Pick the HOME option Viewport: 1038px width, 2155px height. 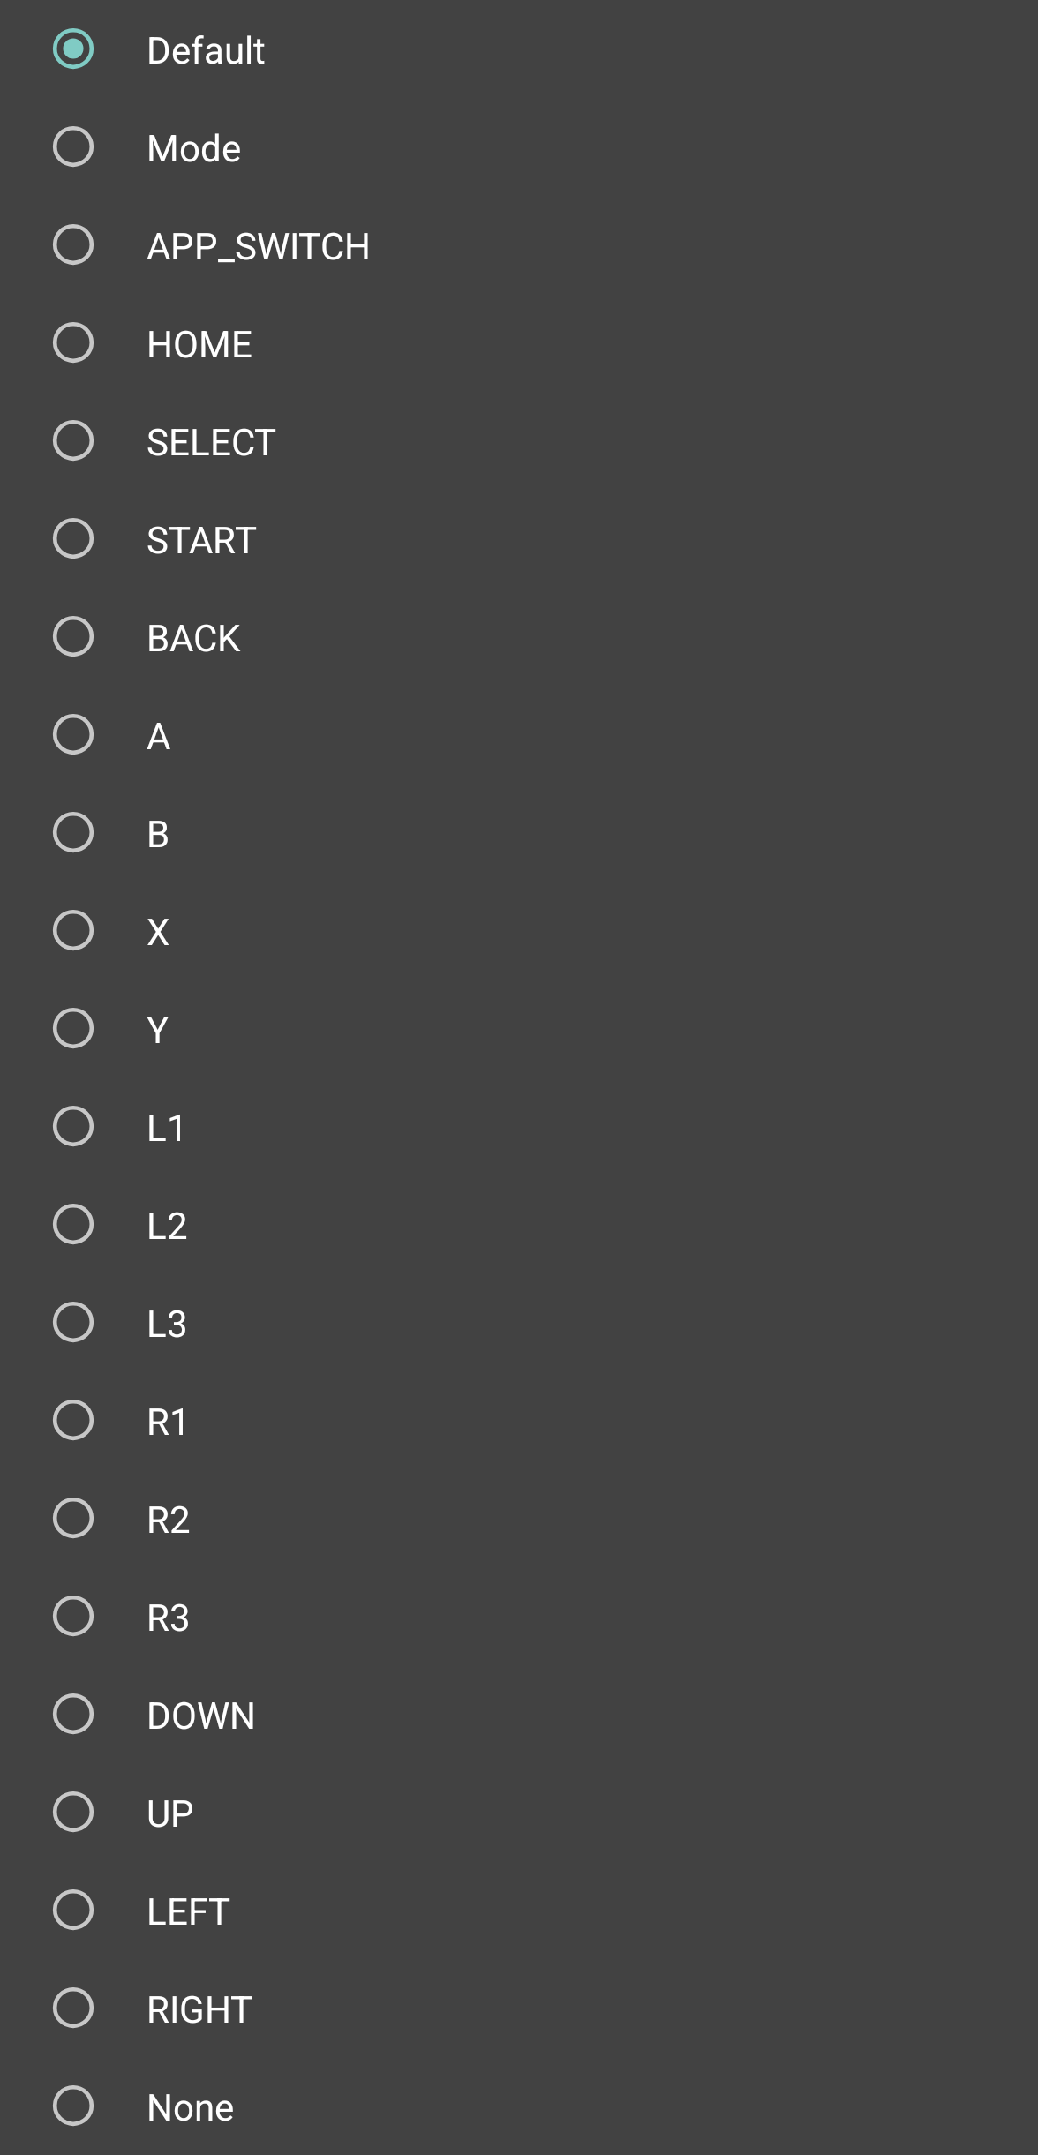[x=73, y=343]
